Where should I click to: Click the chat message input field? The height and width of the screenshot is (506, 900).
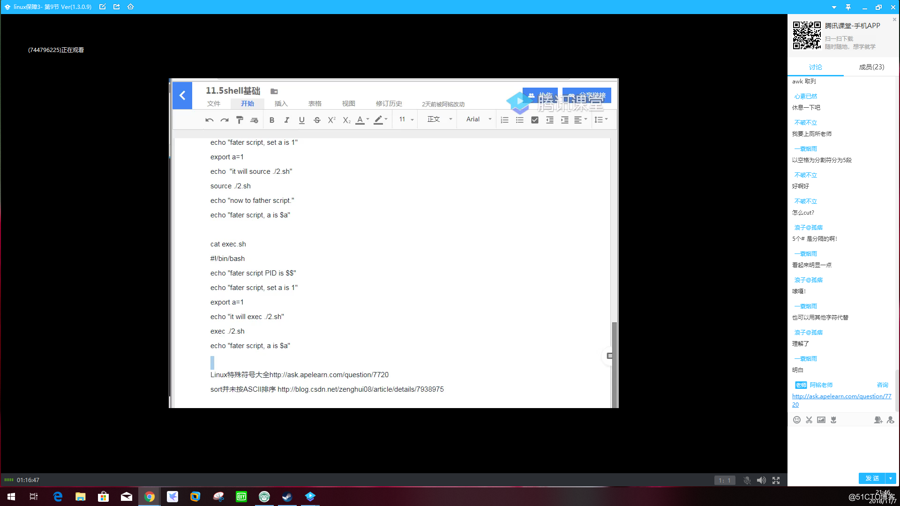pos(841,447)
